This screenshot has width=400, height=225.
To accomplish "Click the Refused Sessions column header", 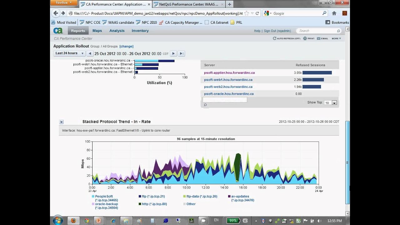I will (x=310, y=65).
